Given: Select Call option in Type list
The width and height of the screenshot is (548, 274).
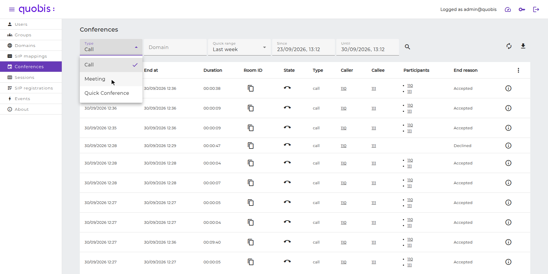Looking at the screenshot, I should tap(111, 65).
